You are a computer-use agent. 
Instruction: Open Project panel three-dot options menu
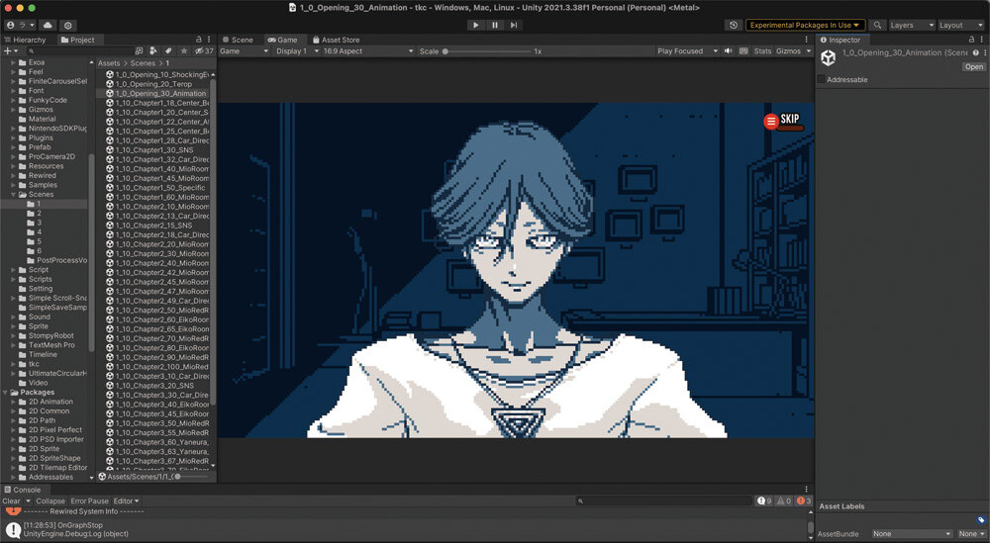pos(209,40)
